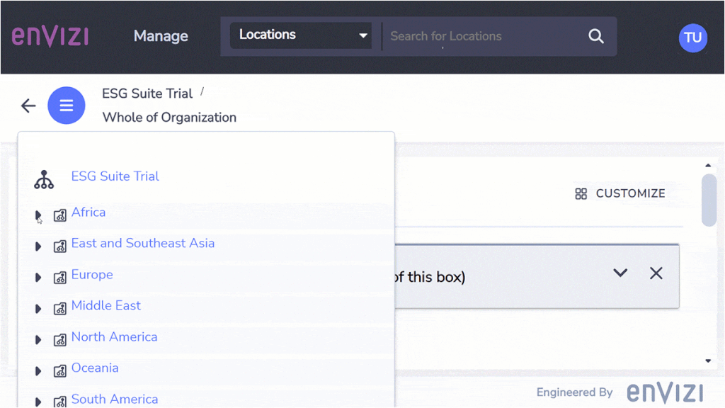Image resolution: width=725 pixels, height=408 pixels.
Task: Collapse the info box using chevron
Action: 620,273
